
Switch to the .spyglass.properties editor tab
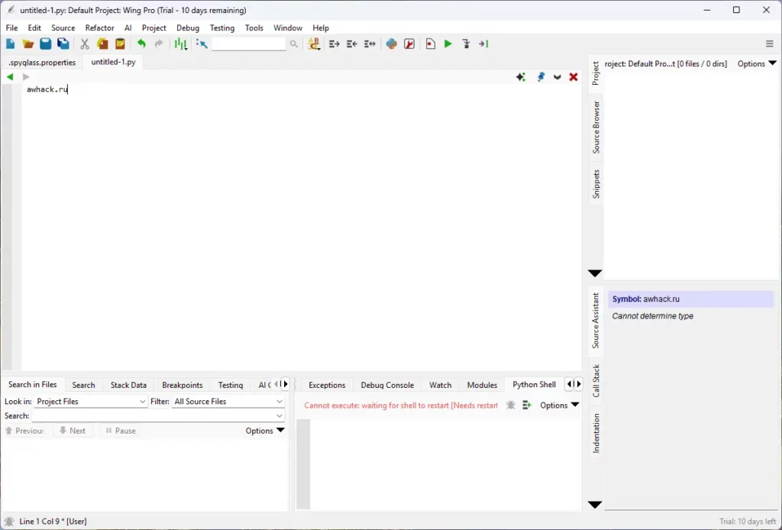[43, 63]
